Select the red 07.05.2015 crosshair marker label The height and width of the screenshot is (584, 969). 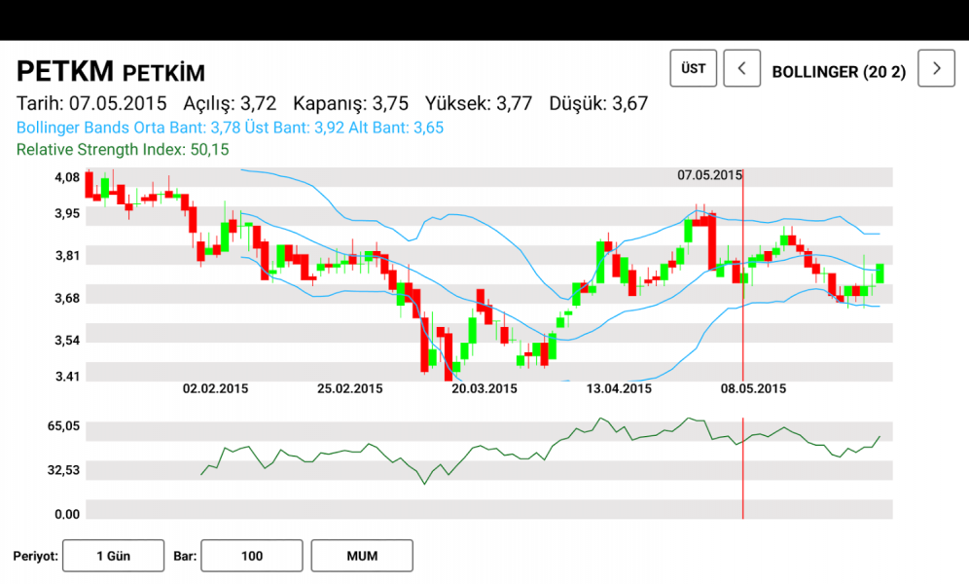709,175
